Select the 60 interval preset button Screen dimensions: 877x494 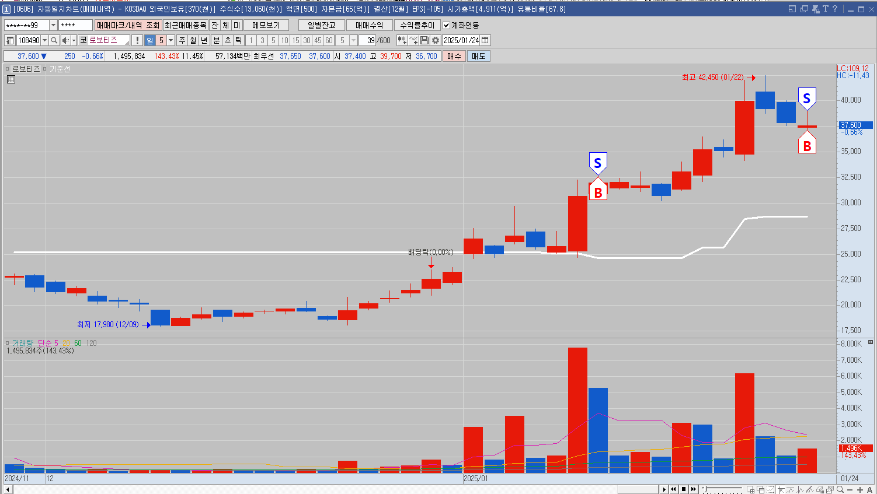tap(329, 40)
